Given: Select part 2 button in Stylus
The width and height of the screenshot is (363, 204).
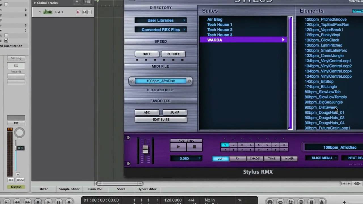Looking at the screenshot, I should tap(233, 145).
